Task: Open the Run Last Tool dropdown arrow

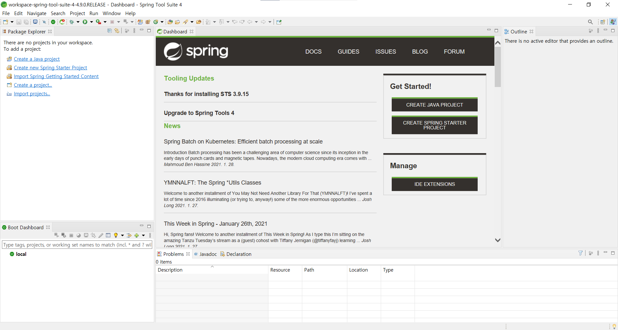Action: (105, 22)
